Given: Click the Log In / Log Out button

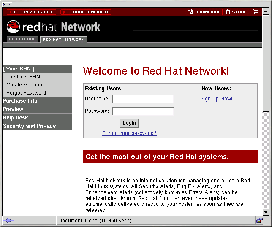Looking at the screenshot, I should pyautogui.click(x=30, y=12).
